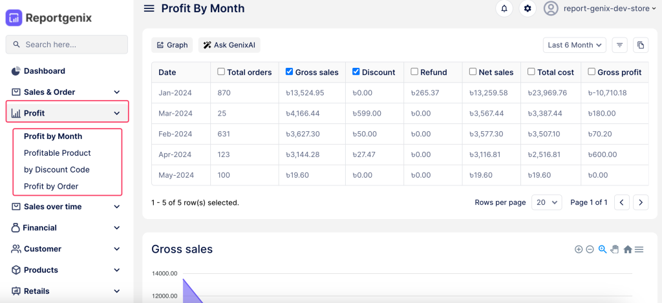Image resolution: width=662 pixels, height=303 pixels.
Task: Click the filter icon above the table
Action: coord(619,45)
